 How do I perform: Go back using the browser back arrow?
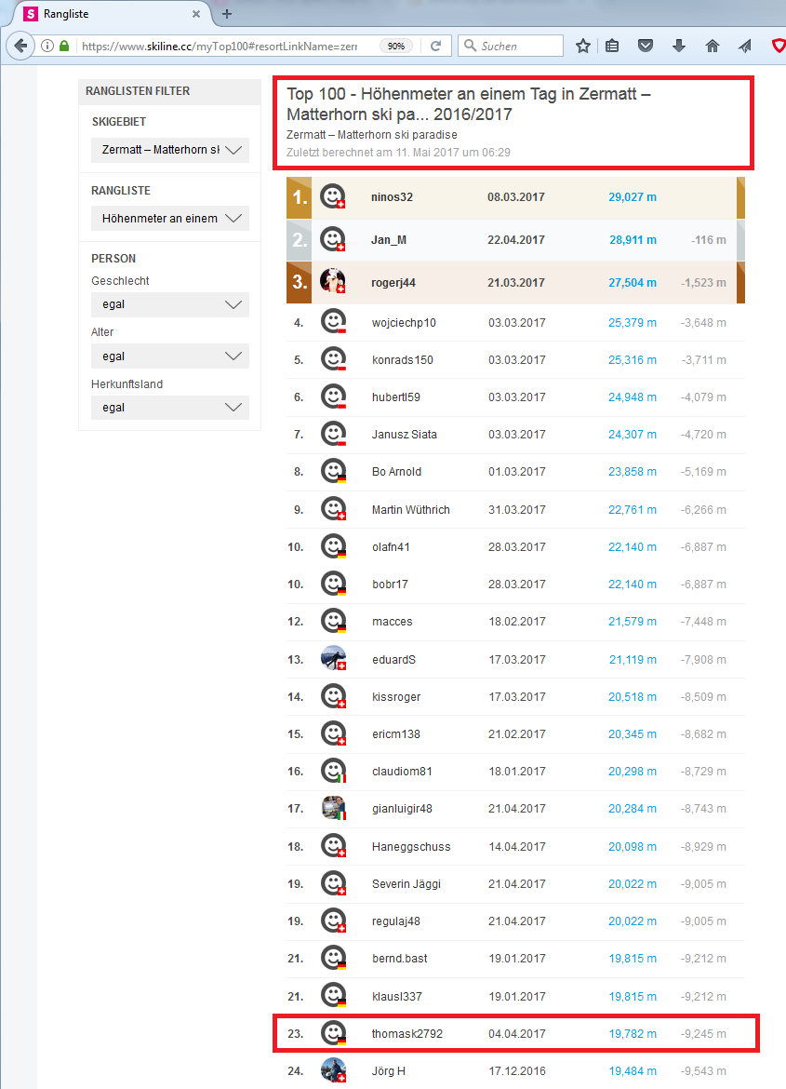(x=20, y=46)
